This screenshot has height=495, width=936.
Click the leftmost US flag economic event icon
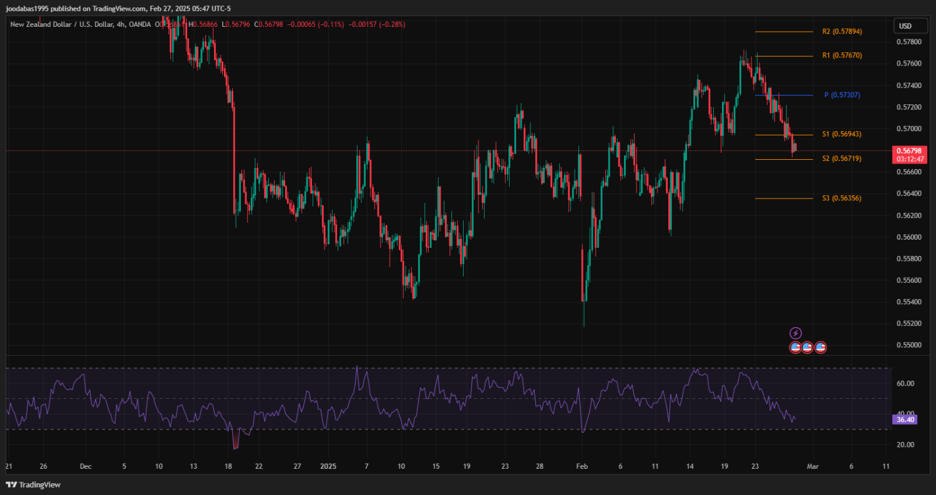(796, 347)
